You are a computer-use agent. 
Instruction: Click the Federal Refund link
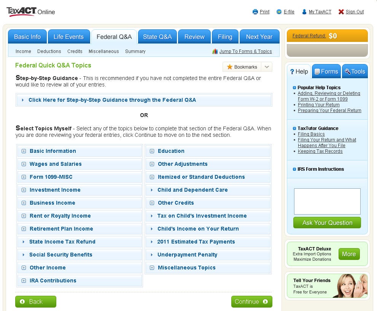(309, 36)
